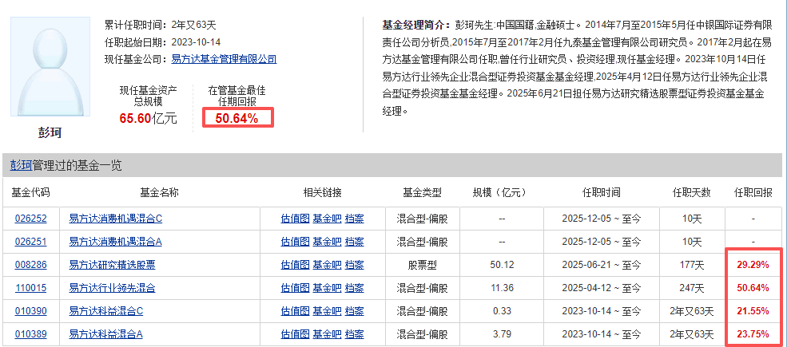Click the 基金类型 column header
This screenshot has width=787, height=347.
click(422, 192)
